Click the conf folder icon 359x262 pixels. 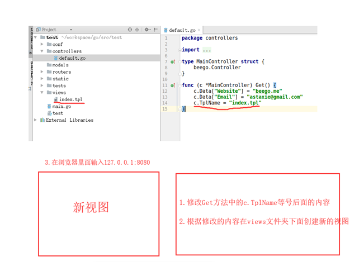tap(49, 44)
